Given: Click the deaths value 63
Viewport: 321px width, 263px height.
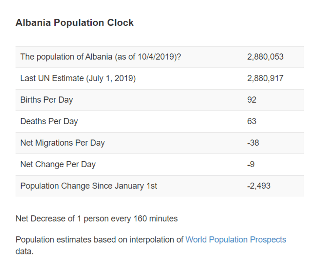Looking at the screenshot, I should point(252,121).
